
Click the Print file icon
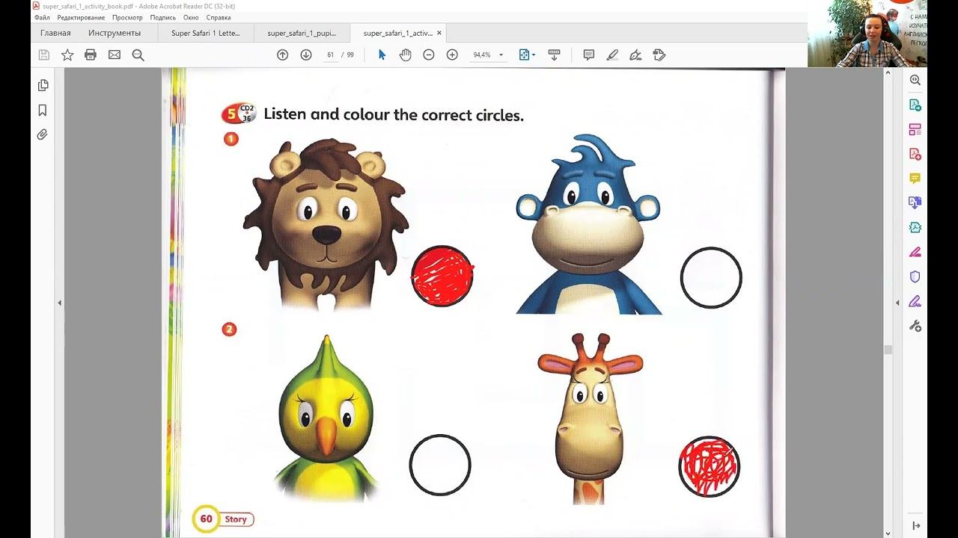(91, 55)
